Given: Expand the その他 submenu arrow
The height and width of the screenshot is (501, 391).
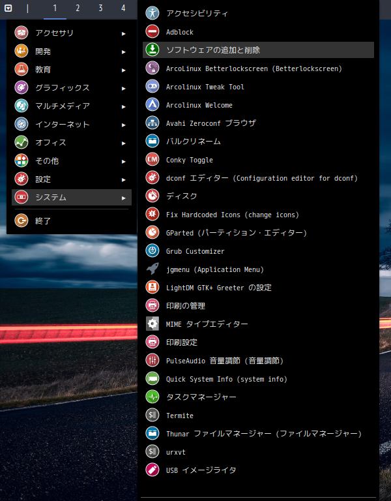Looking at the screenshot, I should click(124, 161).
